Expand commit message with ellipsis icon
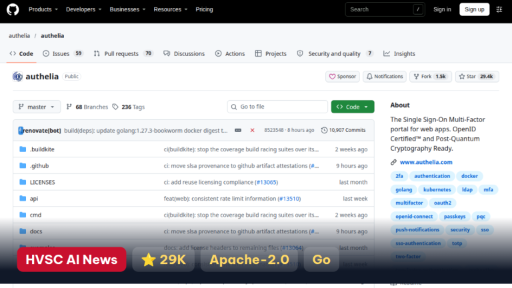This screenshot has height=288, width=512. tap(238, 130)
